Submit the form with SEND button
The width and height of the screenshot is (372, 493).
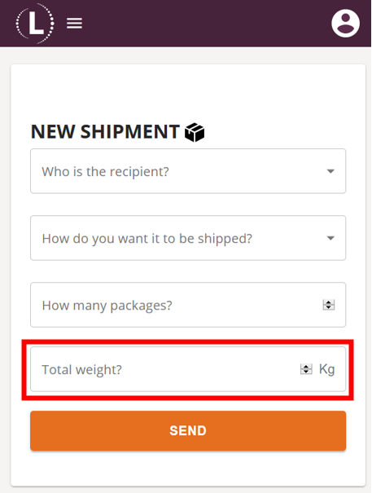[x=188, y=430]
